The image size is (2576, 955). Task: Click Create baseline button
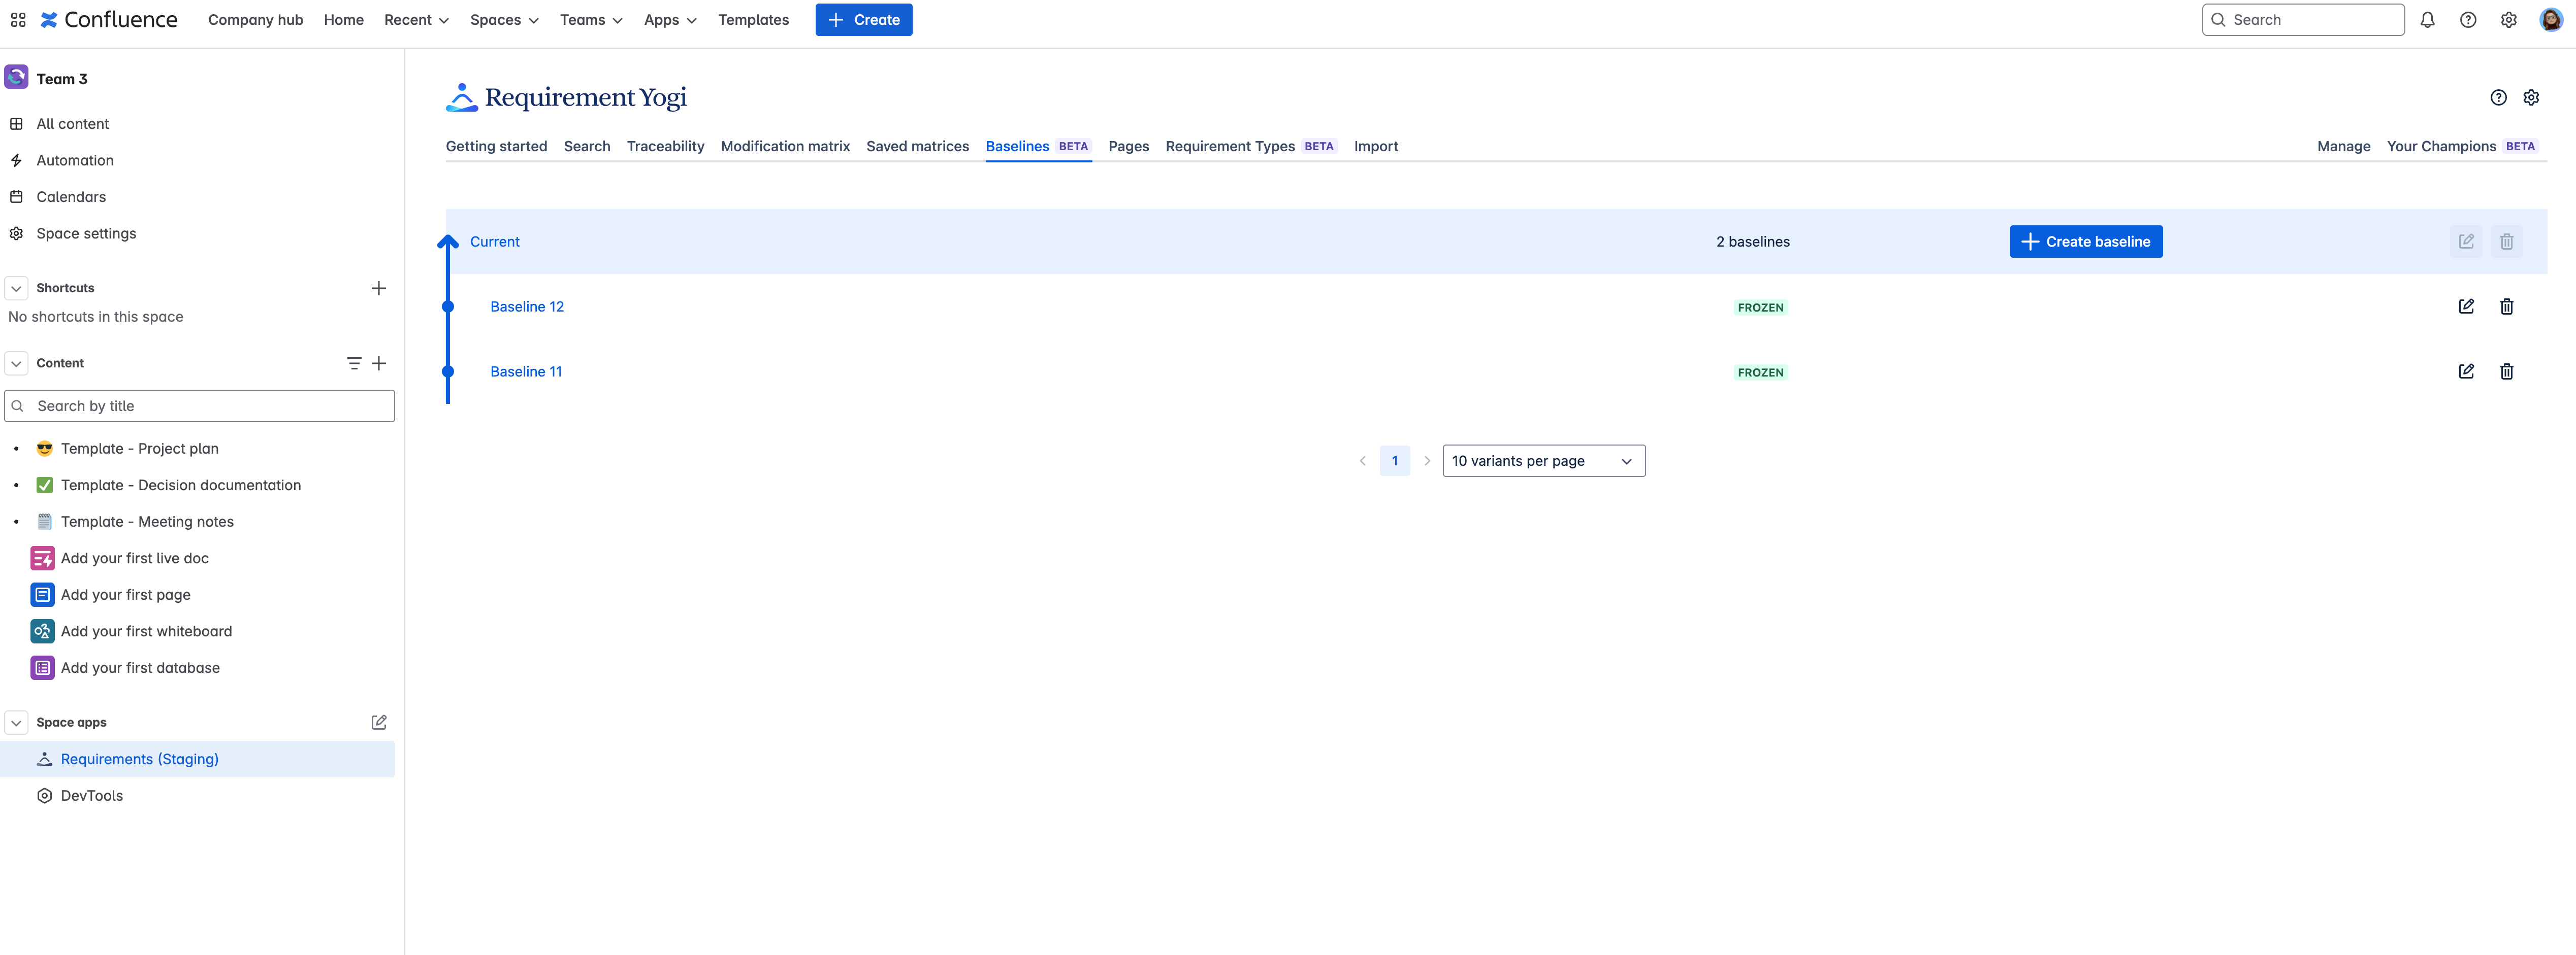[x=2085, y=242]
